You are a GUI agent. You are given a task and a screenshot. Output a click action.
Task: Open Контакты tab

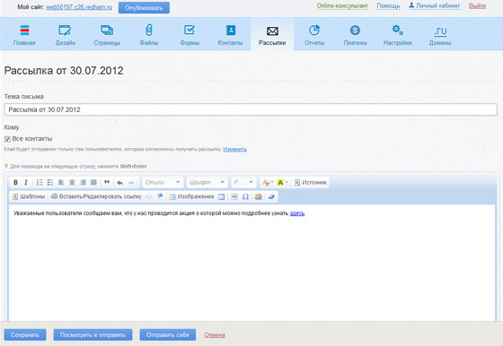click(x=230, y=35)
